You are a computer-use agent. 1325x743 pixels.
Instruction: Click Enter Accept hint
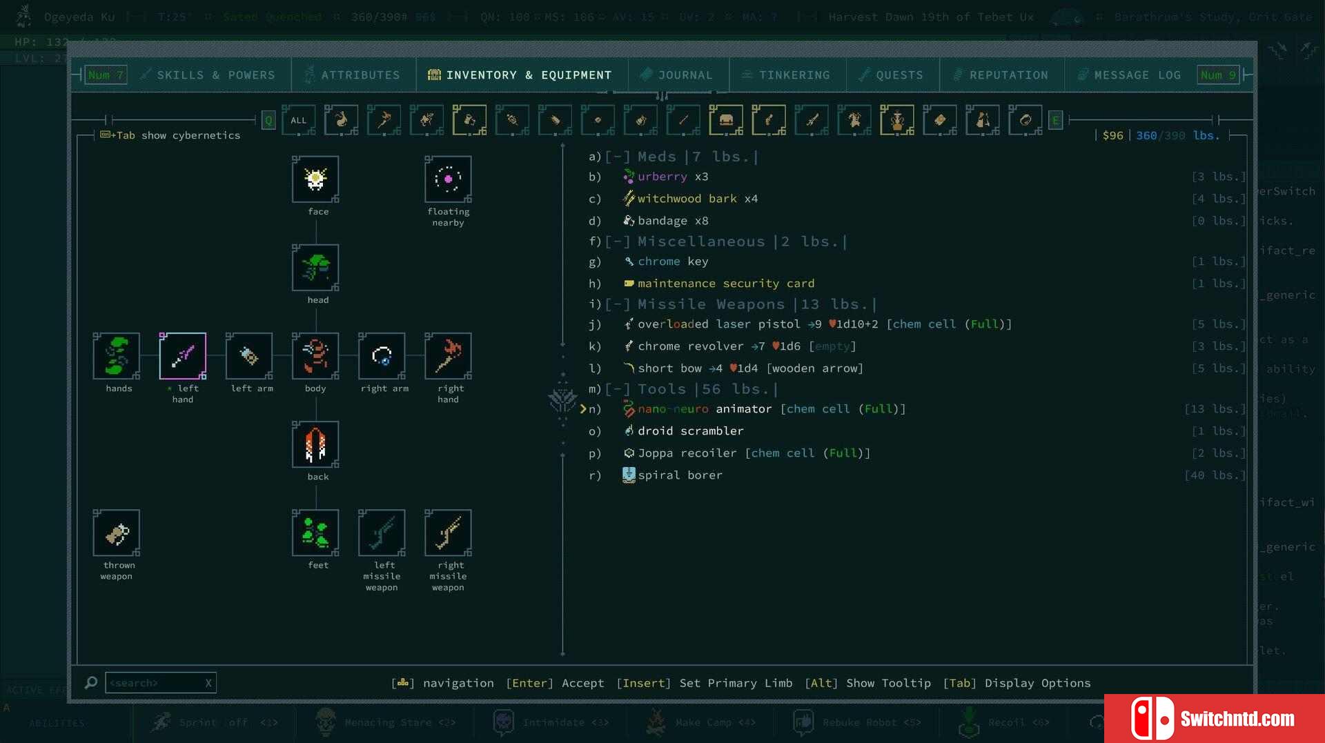tap(555, 683)
